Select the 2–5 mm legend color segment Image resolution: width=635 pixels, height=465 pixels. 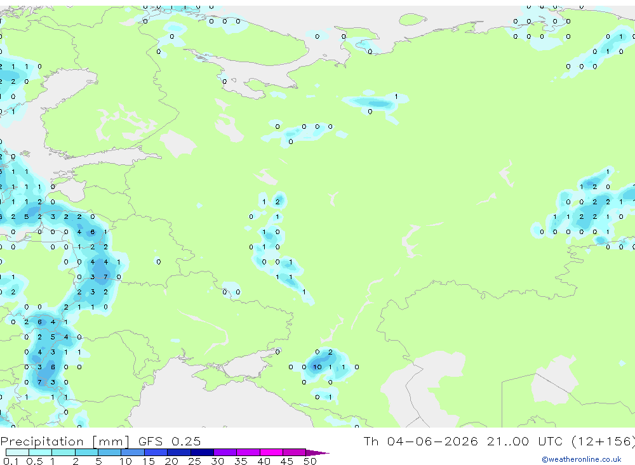(x=86, y=452)
